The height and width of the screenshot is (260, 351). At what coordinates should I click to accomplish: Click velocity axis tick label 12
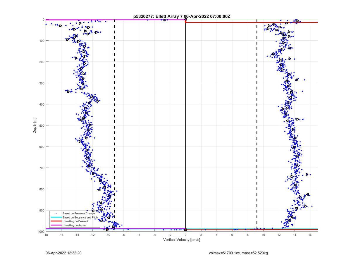(x=279, y=235)
